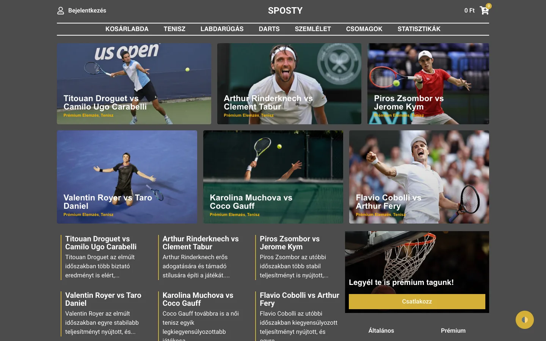Open article list title Piros Zsombor vs Jerome
The width and height of the screenshot is (546, 341).
(x=290, y=243)
